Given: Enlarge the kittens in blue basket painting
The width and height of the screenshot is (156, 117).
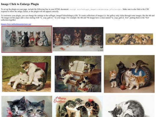Looking at the screenshot, I should pos(129,74).
